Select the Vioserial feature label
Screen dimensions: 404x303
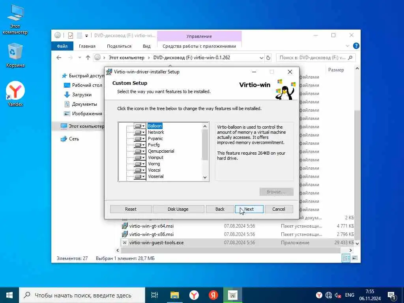click(155, 176)
